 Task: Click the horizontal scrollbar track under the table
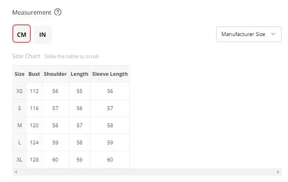pos(147,172)
